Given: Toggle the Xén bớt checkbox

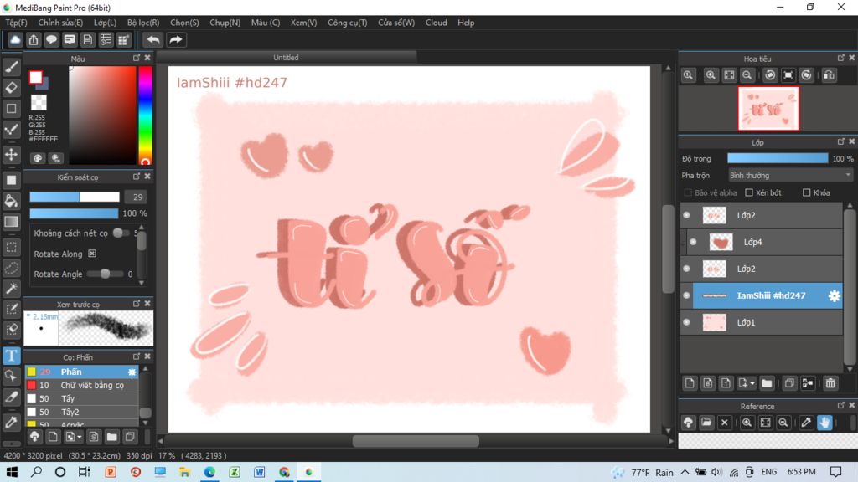Looking at the screenshot, I should (x=749, y=192).
